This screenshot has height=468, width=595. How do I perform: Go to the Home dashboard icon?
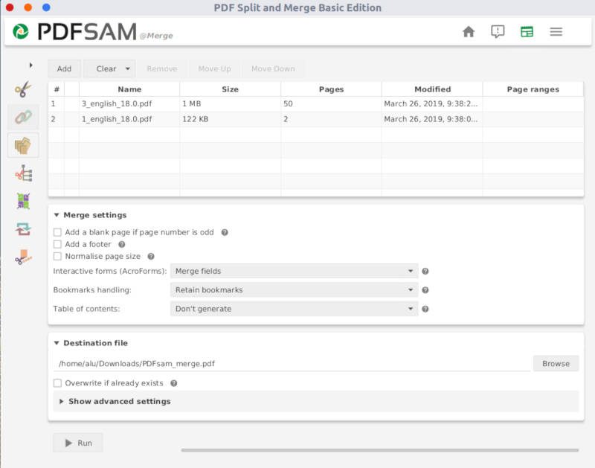[x=469, y=31]
